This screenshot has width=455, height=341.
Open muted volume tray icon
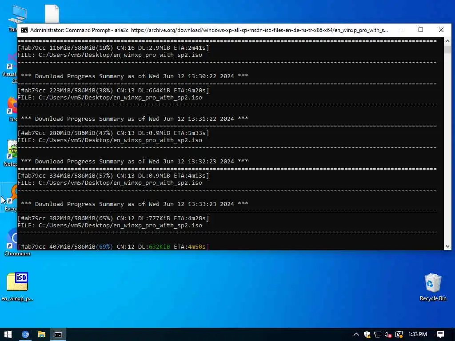click(388, 335)
